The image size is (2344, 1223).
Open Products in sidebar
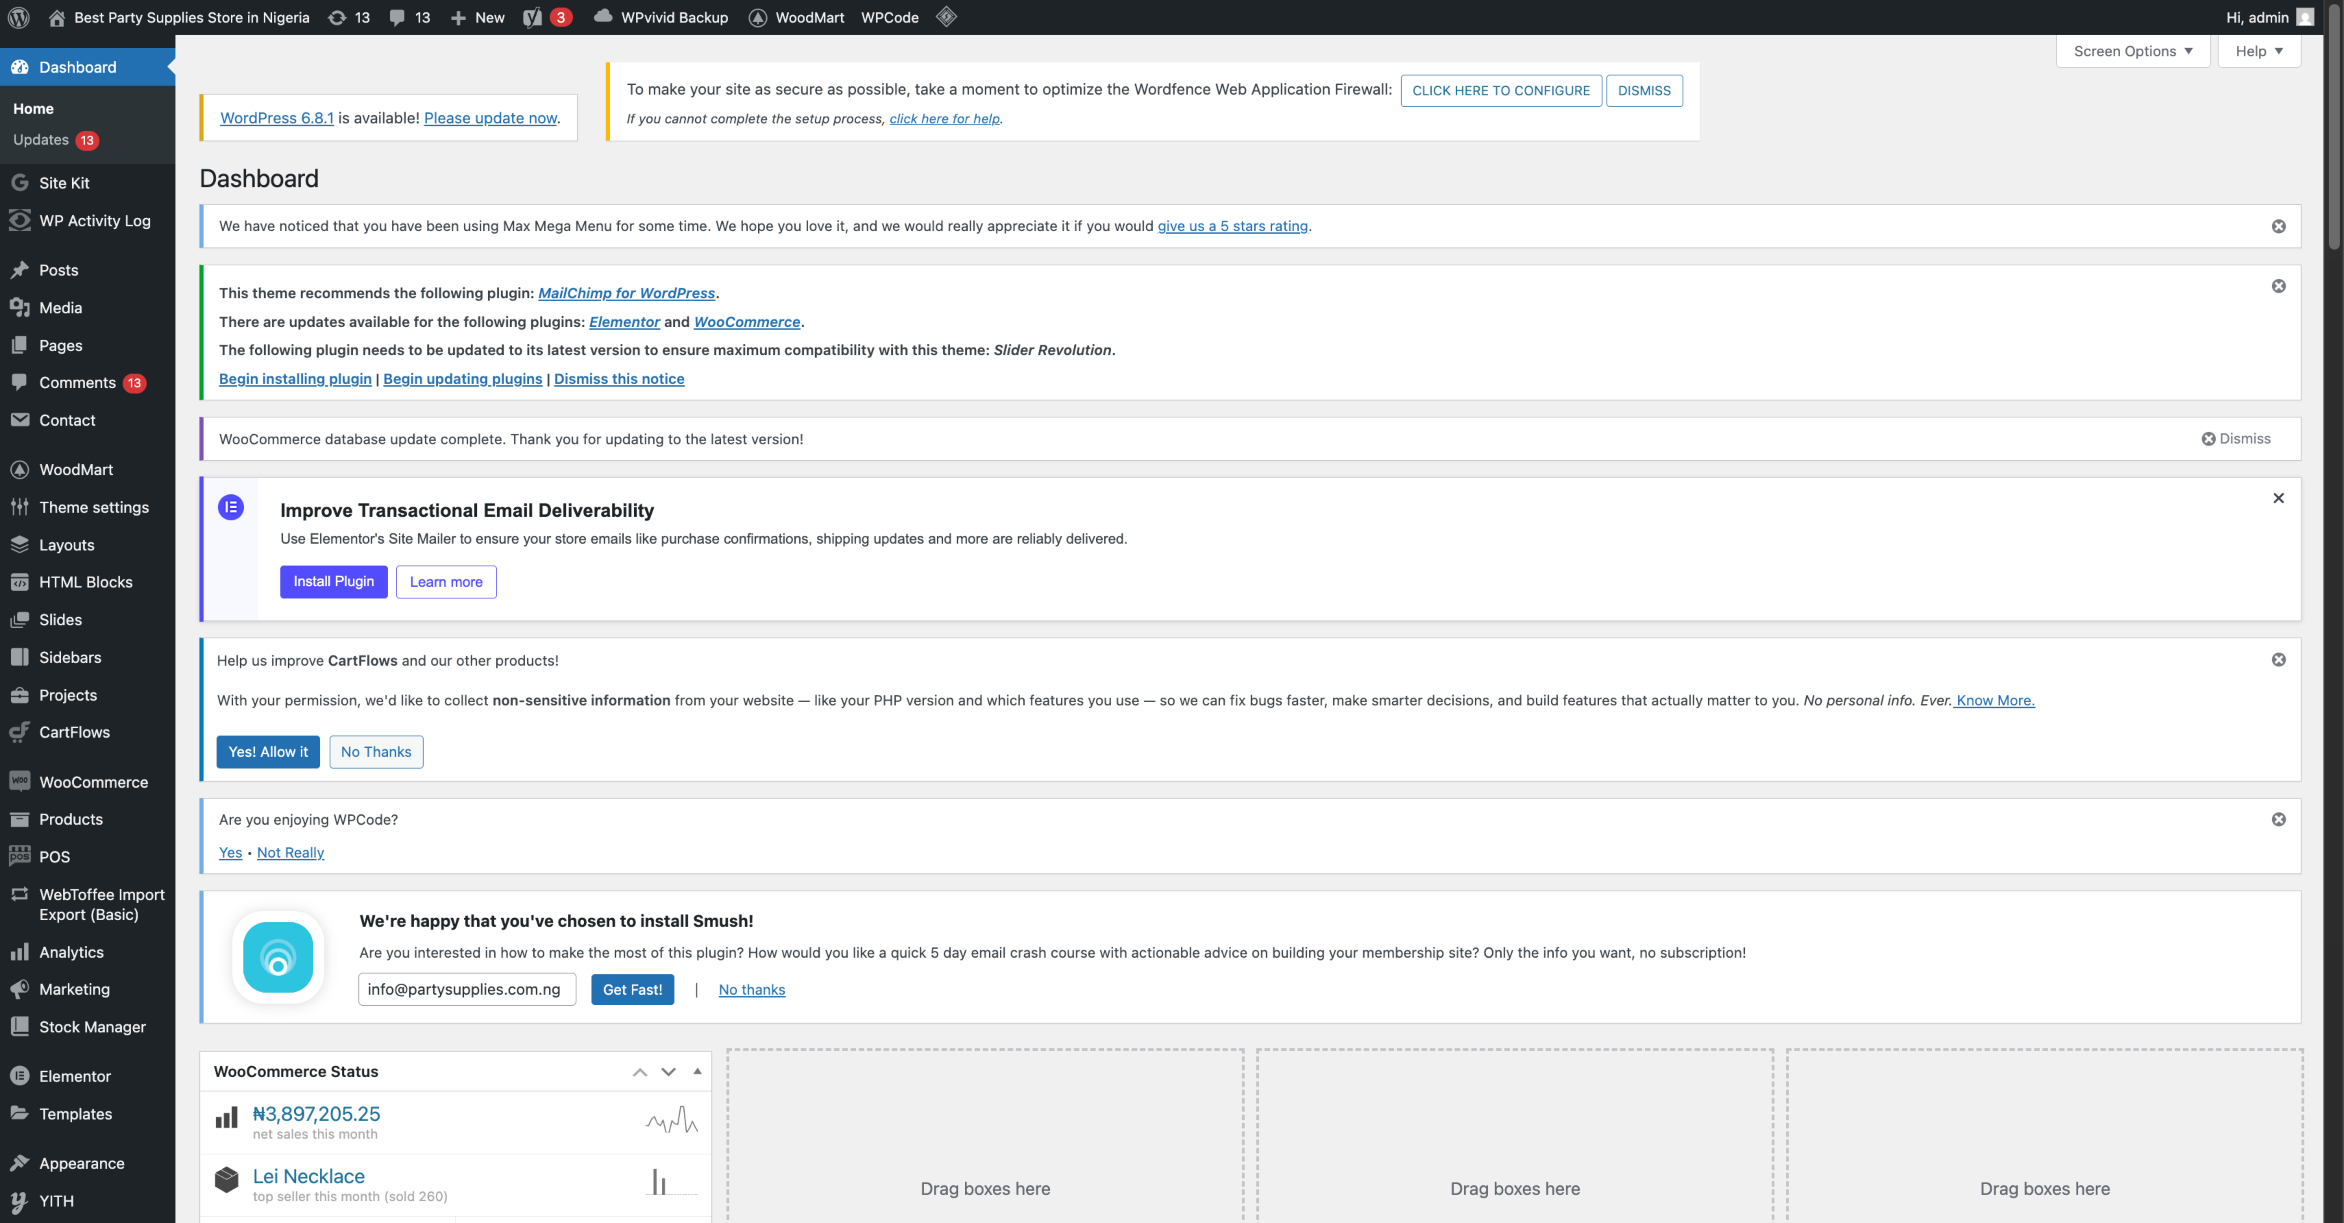(87, 820)
